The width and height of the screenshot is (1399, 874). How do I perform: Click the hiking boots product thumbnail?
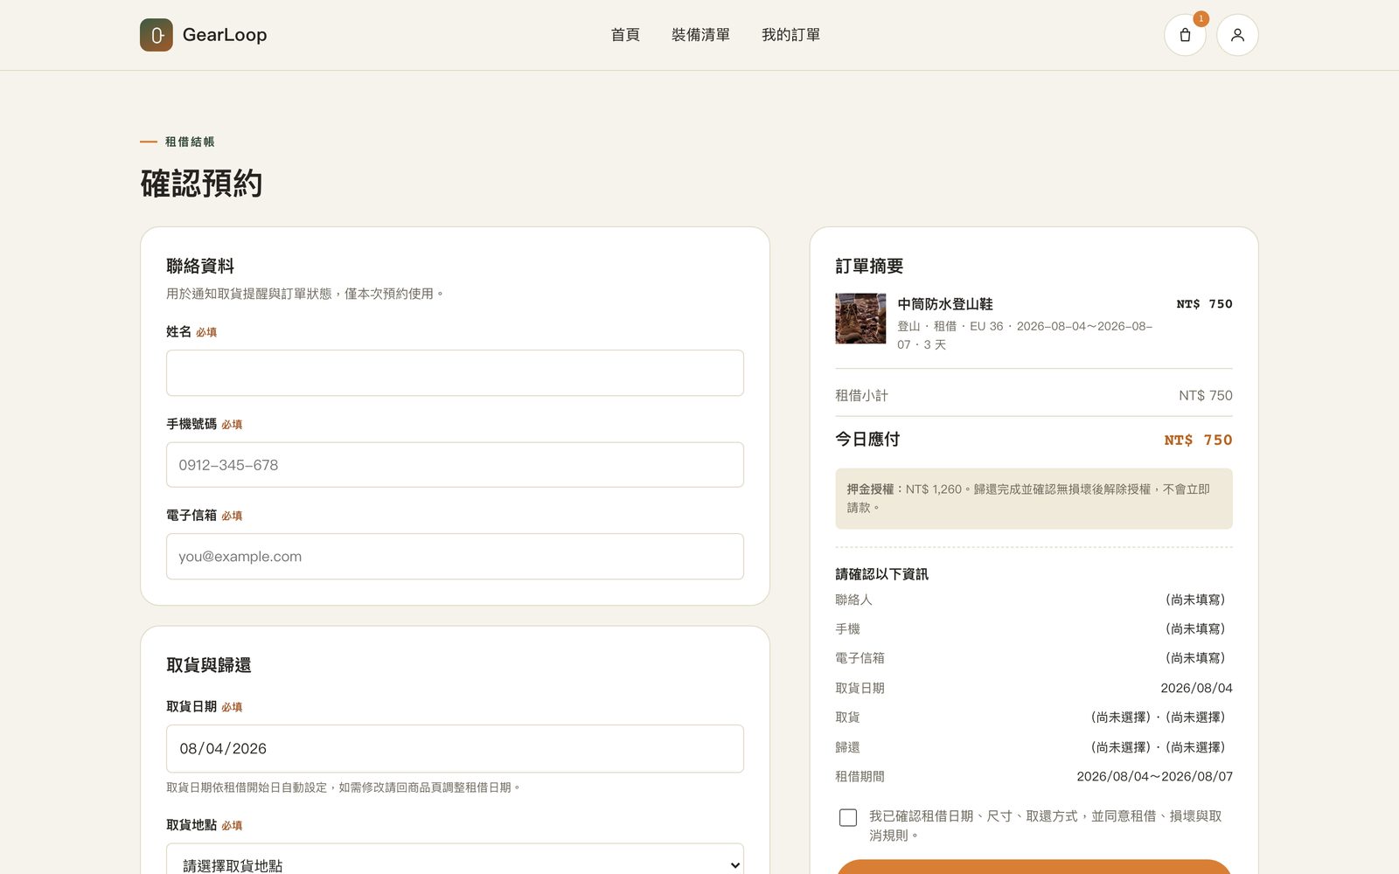point(860,318)
